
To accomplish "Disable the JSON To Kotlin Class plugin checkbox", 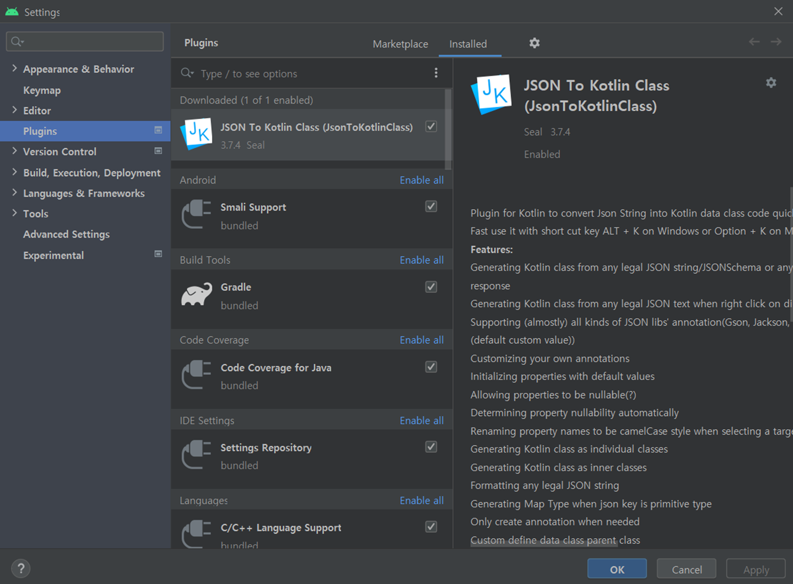I will [431, 126].
